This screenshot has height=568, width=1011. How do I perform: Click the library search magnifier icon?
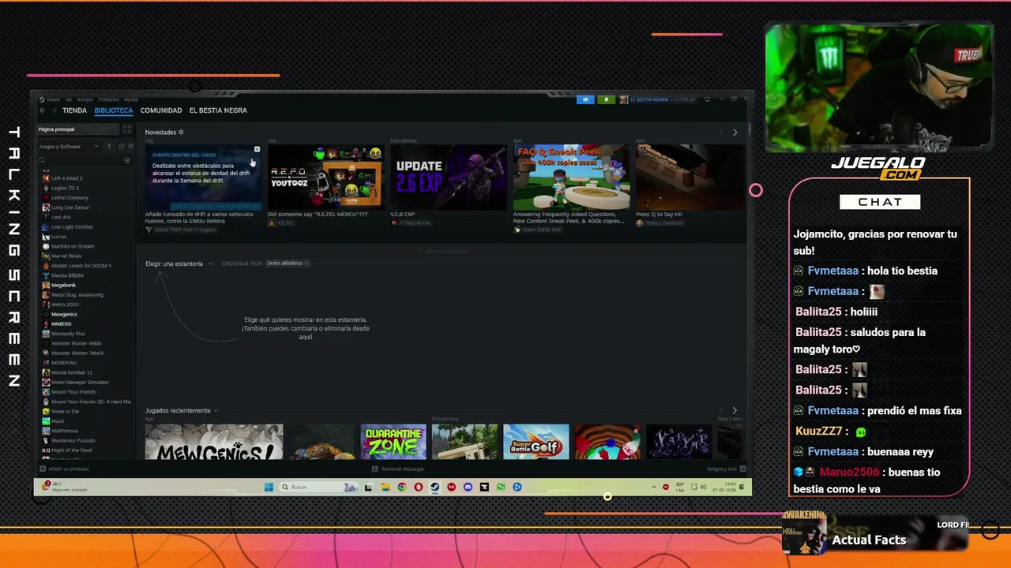click(x=42, y=160)
